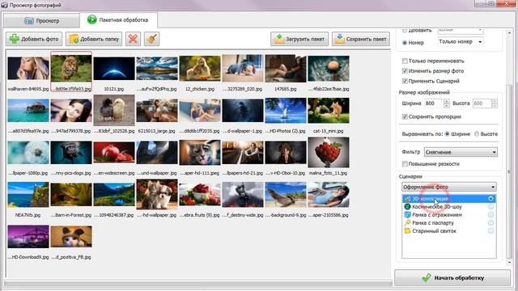Switch to Пакетная обработка tab
The height and width of the screenshot is (291, 518).
click(x=118, y=20)
